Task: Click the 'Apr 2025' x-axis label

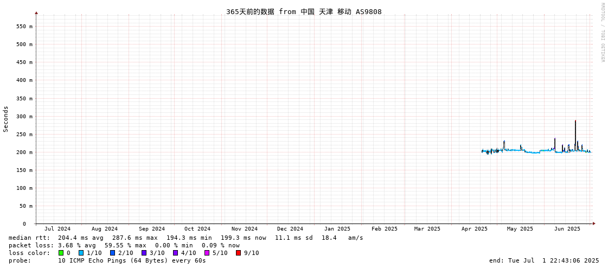Action: coord(475,229)
